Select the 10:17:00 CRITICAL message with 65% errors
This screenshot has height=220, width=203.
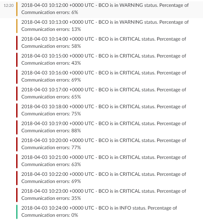coord(104,93)
